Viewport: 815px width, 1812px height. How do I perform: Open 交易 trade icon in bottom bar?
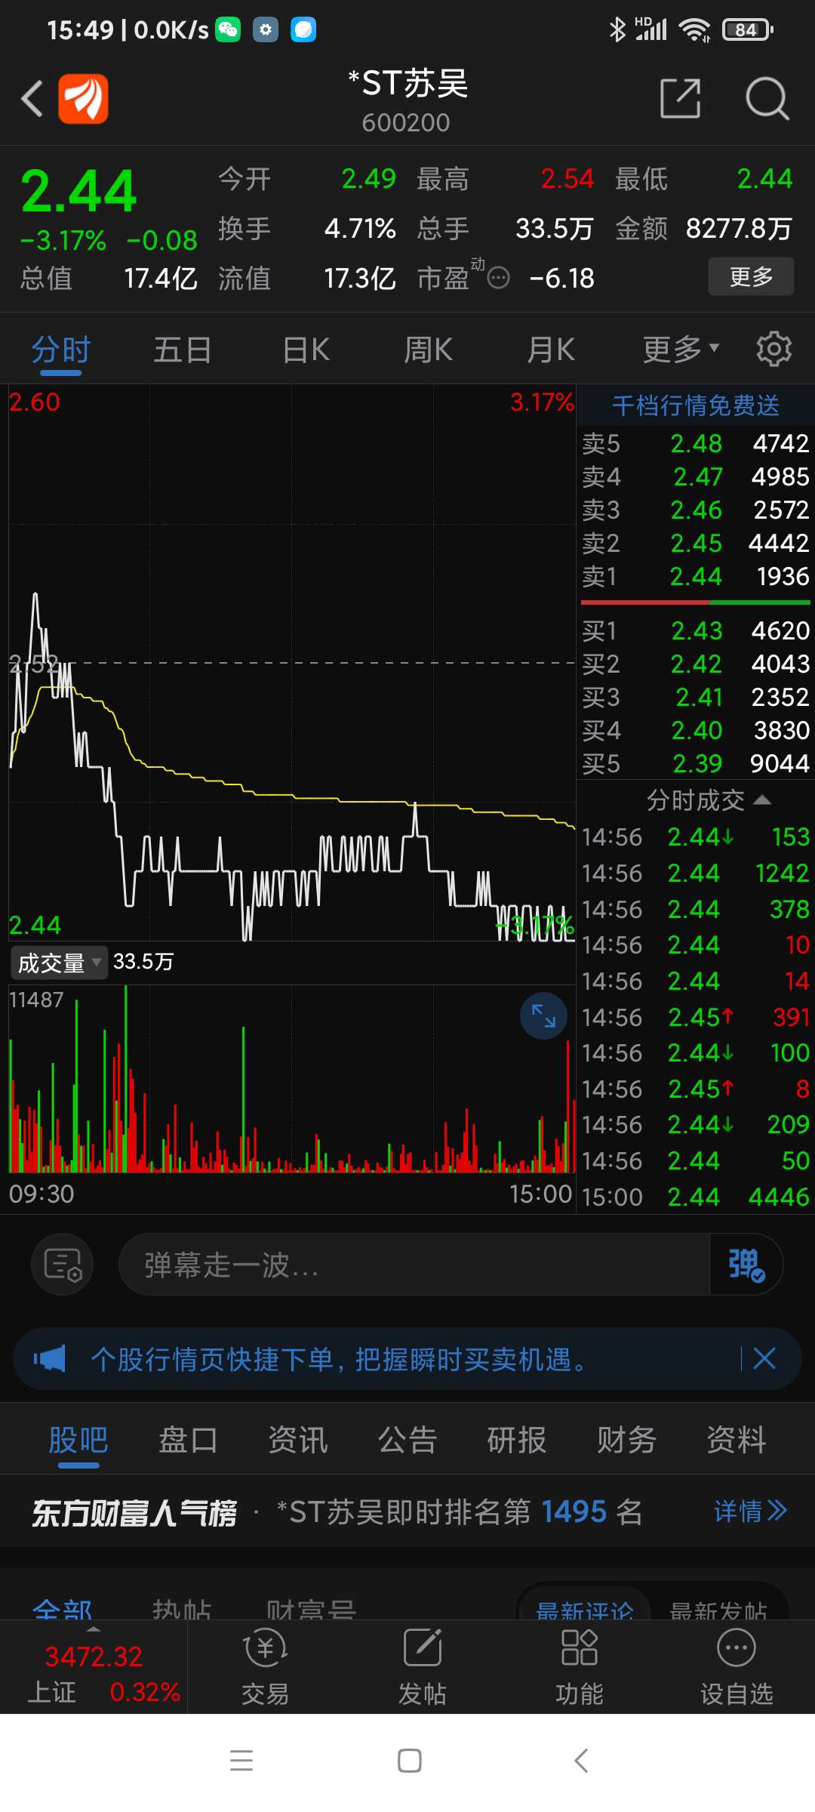(265, 1666)
